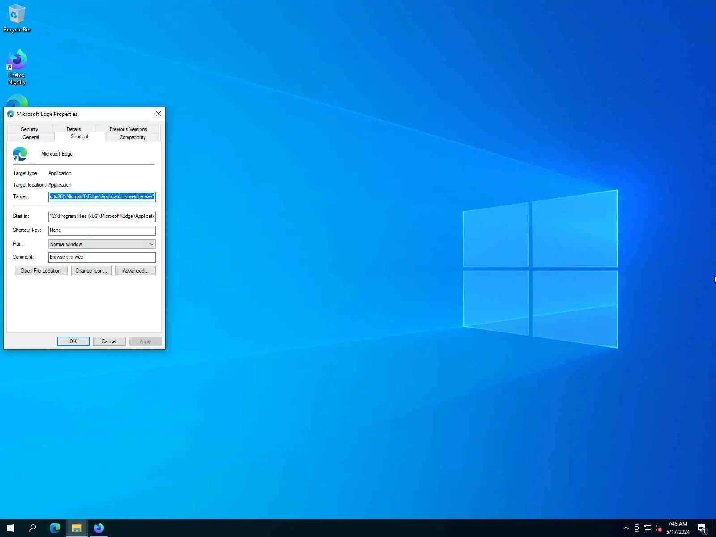Open the Compatibility tab
Image resolution: width=716 pixels, height=537 pixels.
pos(132,137)
